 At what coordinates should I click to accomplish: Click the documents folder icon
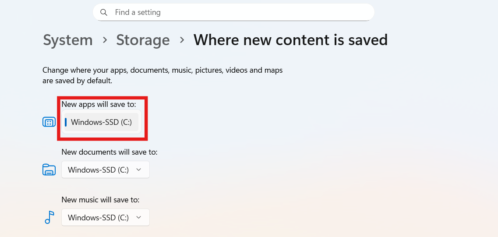tap(49, 170)
